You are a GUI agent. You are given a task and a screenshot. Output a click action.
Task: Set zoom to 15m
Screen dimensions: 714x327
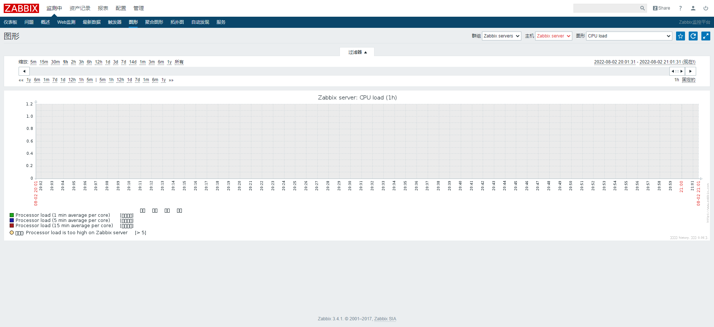[x=44, y=62]
